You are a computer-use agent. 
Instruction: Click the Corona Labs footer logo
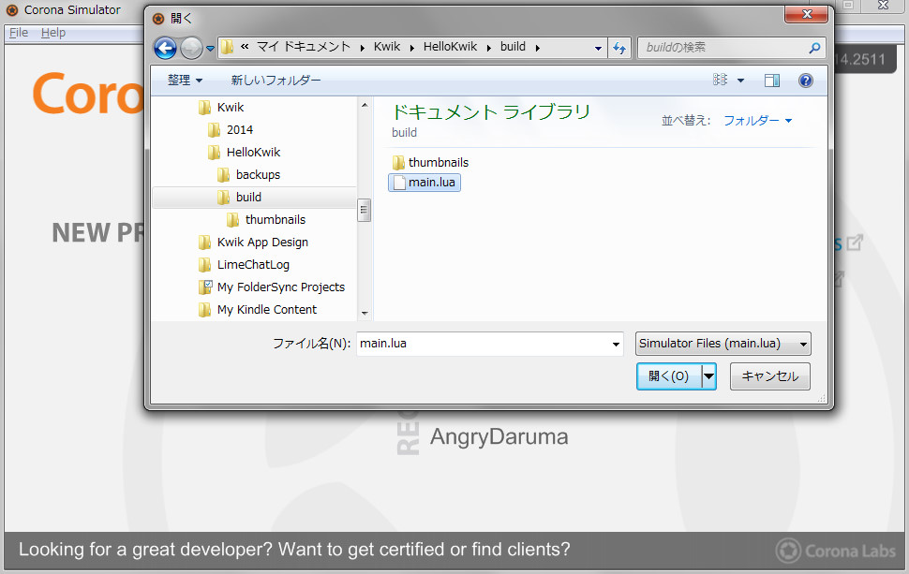tap(835, 551)
